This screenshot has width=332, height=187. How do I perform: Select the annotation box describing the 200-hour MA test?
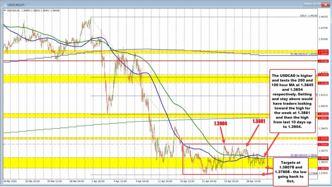292,101
